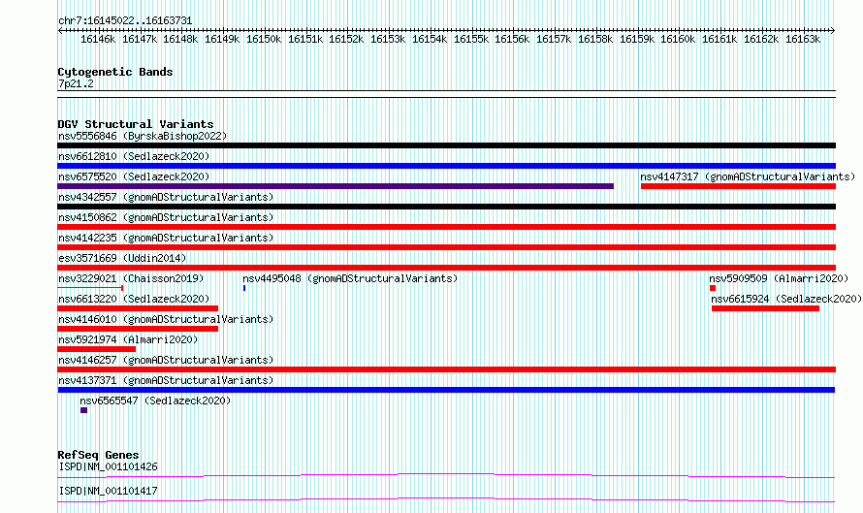Image resolution: width=863 pixels, height=513 pixels.
Task: Click the small red nsv5909509 marker
Action: pyautogui.click(x=713, y=288)
